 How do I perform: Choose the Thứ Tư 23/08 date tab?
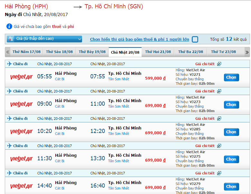point(223,52)
